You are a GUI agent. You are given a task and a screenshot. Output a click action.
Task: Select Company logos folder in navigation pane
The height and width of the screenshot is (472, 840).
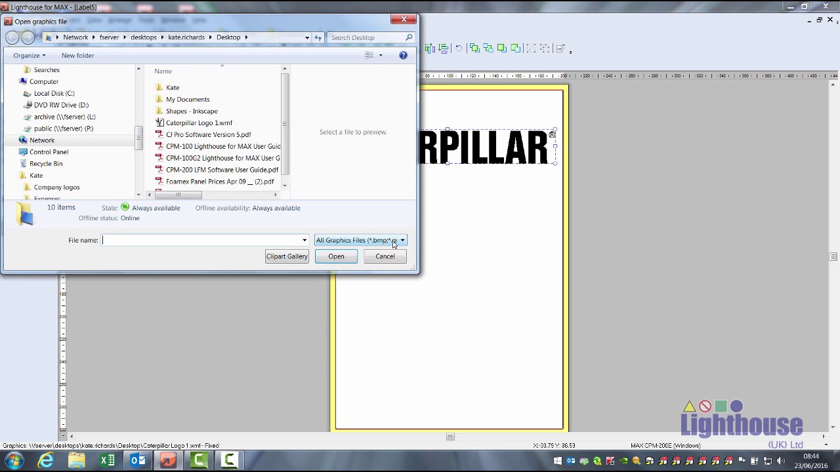(x=56, y=187)
